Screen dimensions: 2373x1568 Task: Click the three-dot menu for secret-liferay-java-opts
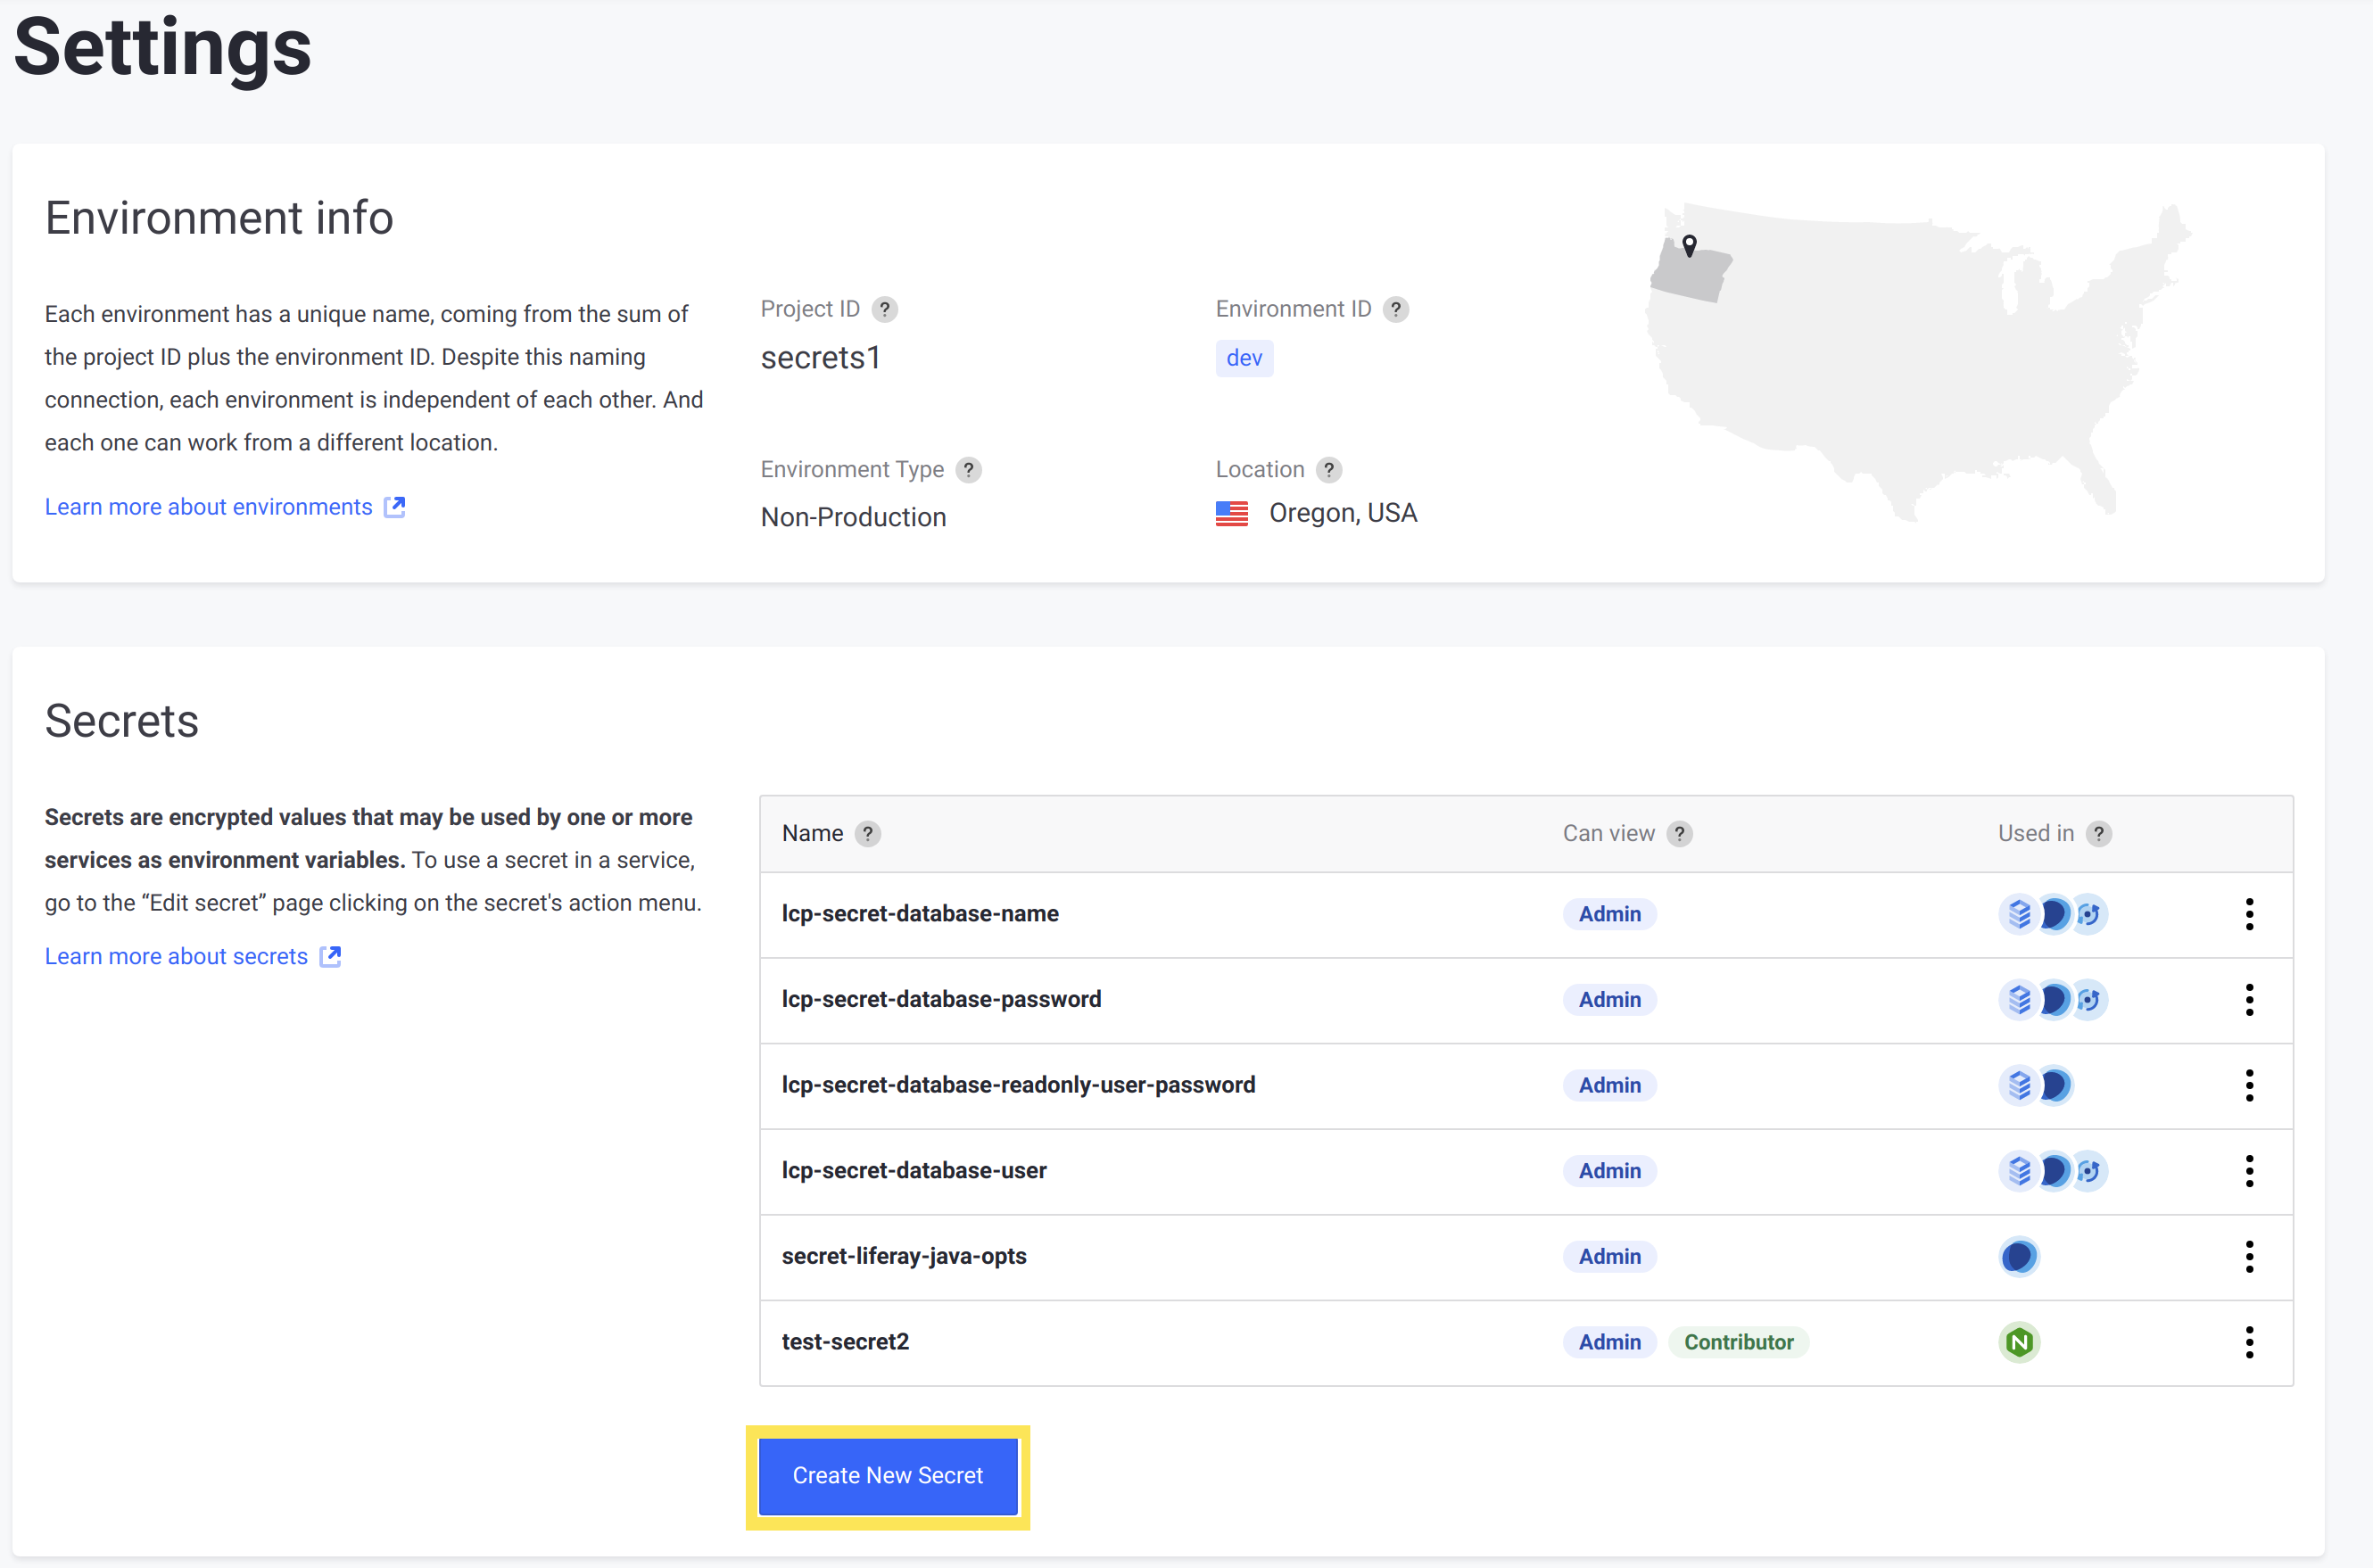point(2251,1255)
